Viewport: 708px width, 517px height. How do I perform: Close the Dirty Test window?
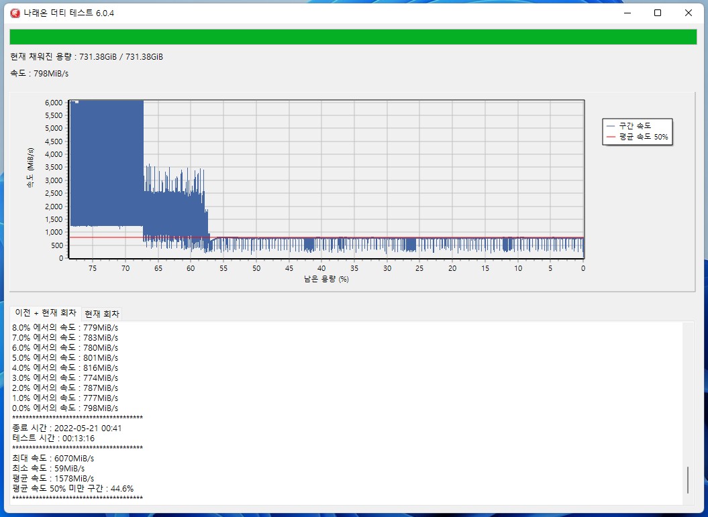point(688,13)
